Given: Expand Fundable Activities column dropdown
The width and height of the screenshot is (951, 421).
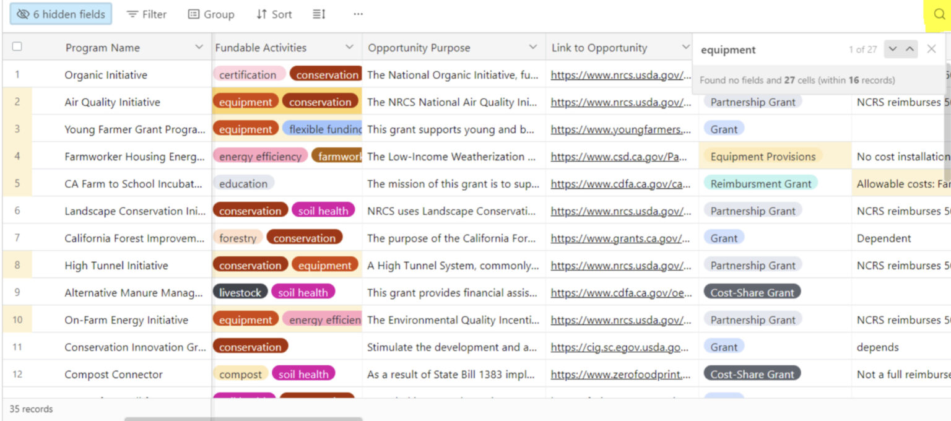Looking at the screenshot, I should pos(349,48).
